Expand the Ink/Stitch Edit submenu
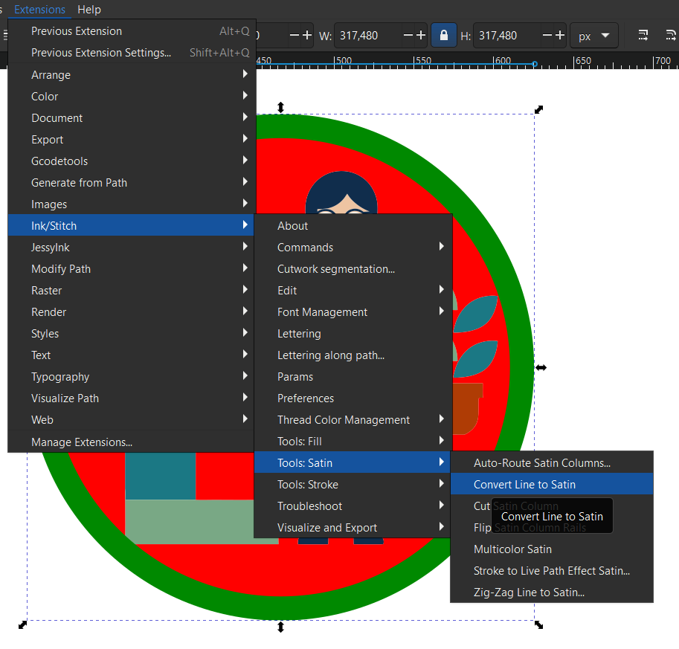This screenshot has width=679, height=649. (353, 291)
